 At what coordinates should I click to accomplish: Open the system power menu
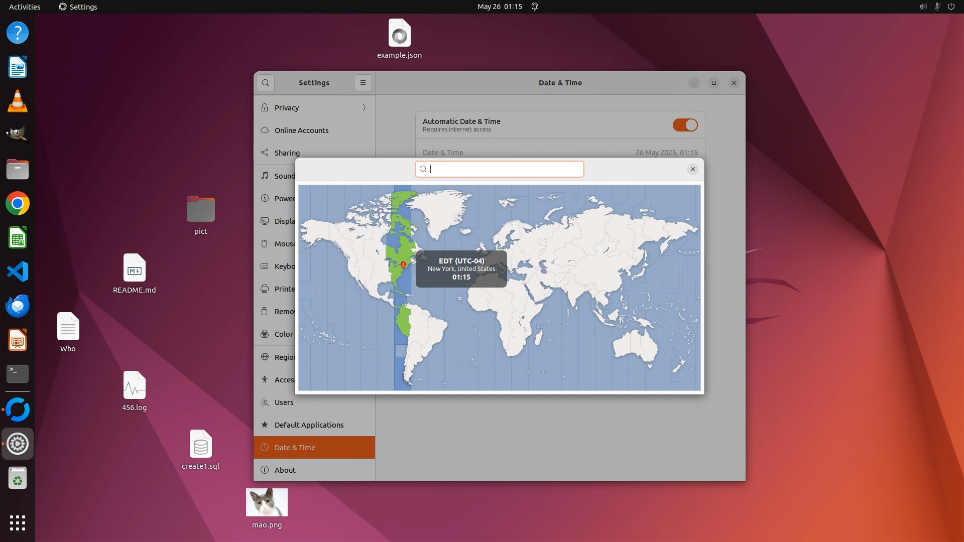[x=951, y=7]
